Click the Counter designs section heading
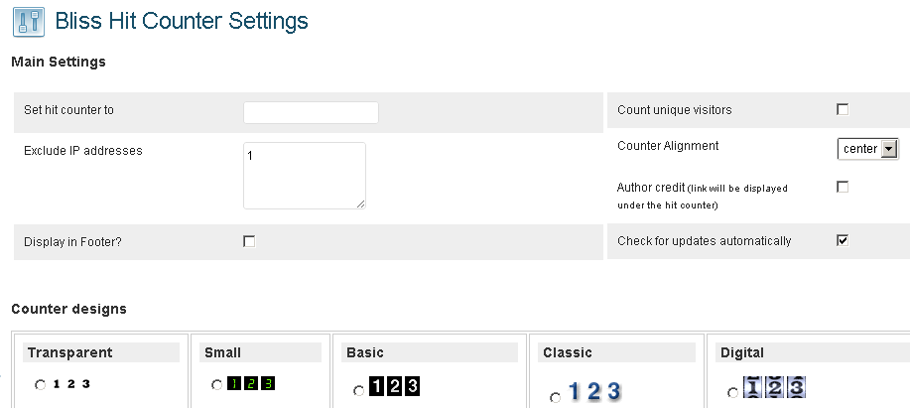The height and width of the screenshot is (408, 910). [68, 309]
